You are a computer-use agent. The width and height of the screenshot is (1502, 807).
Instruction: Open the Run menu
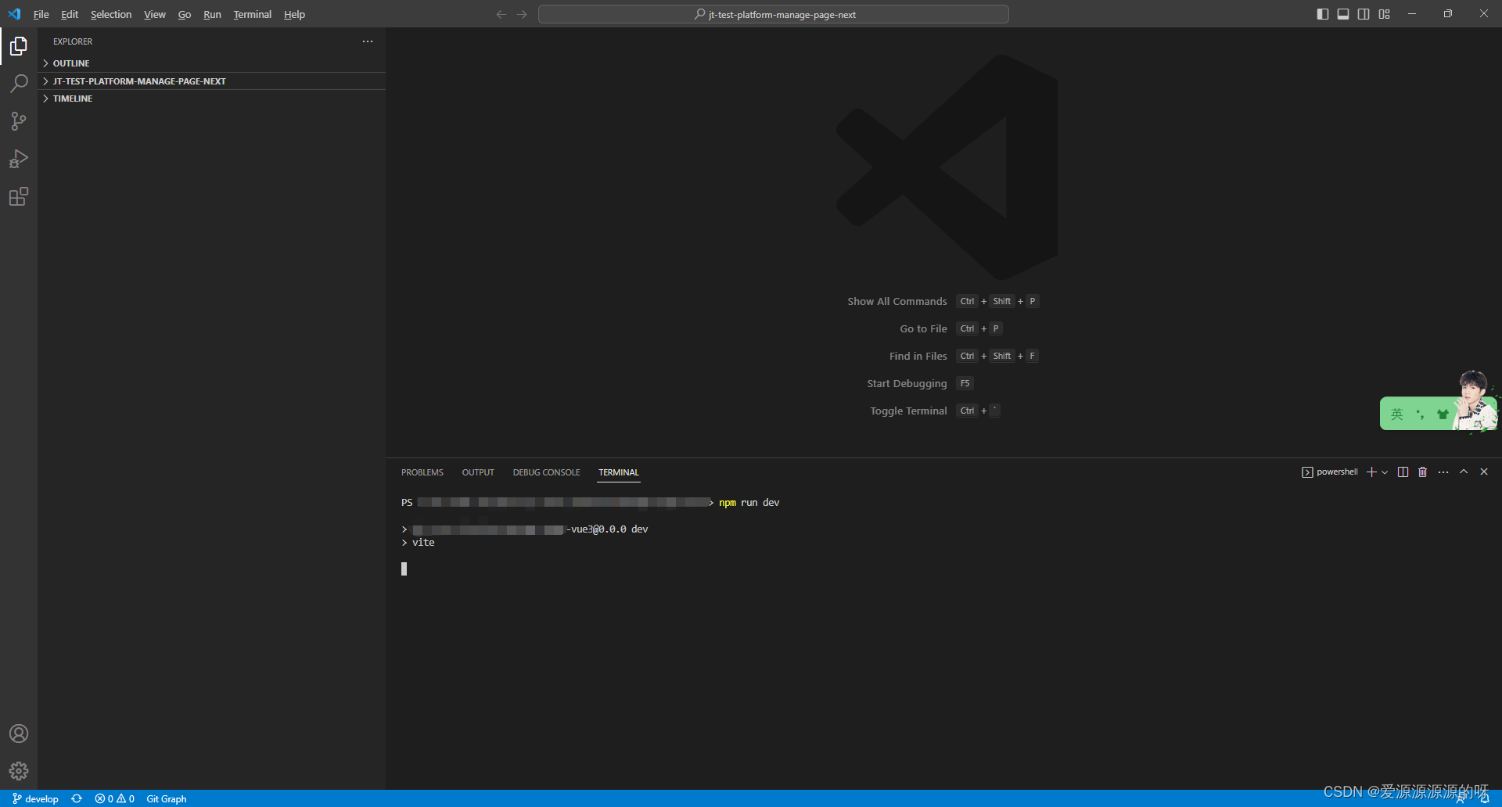[x=212, y=14]
